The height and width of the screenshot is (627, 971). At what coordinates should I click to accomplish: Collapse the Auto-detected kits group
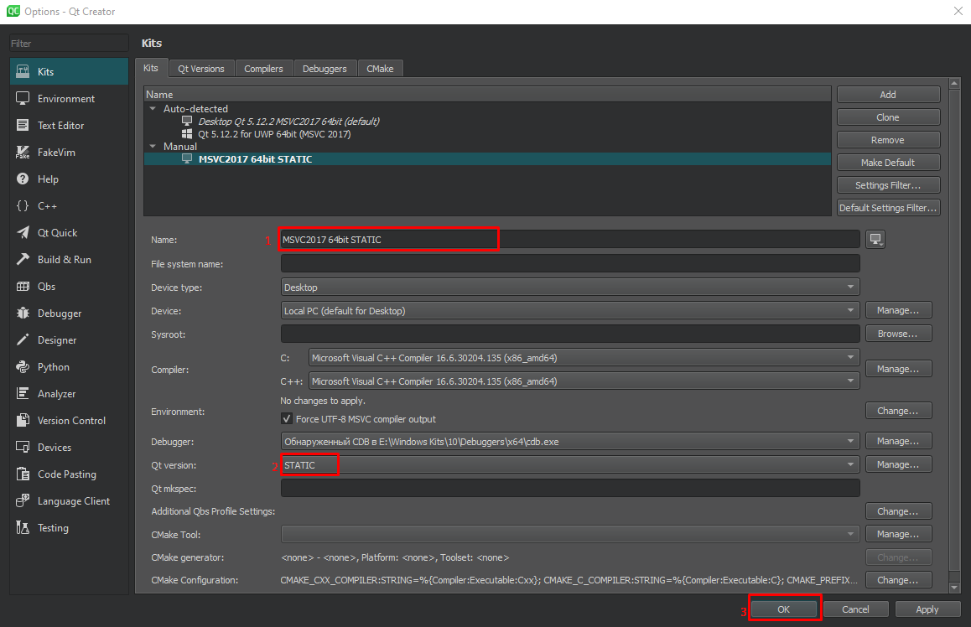pyautogui.click(x=153, y=108)
